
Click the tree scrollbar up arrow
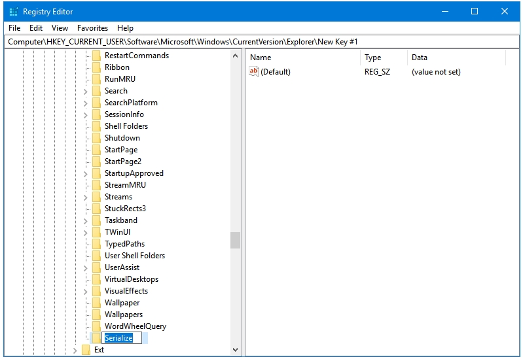click(x=235, y=56)
